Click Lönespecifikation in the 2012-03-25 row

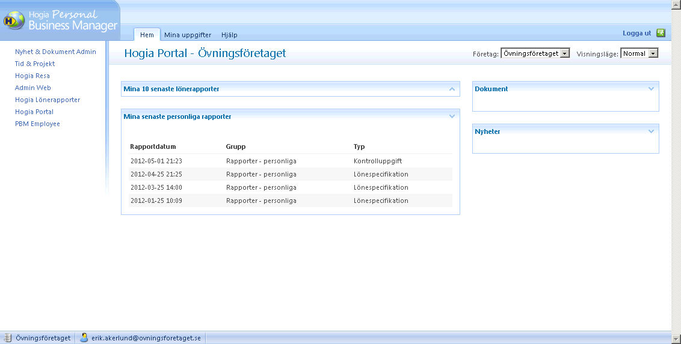point(381,187)
